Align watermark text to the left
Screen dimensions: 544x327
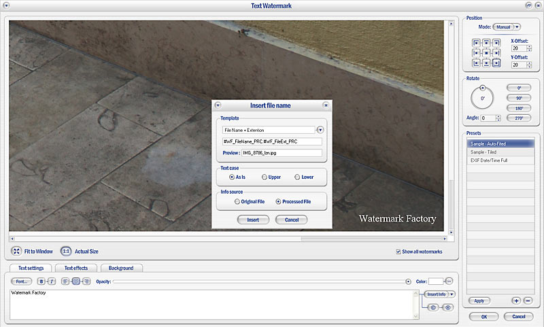click(x=65, y=281)
